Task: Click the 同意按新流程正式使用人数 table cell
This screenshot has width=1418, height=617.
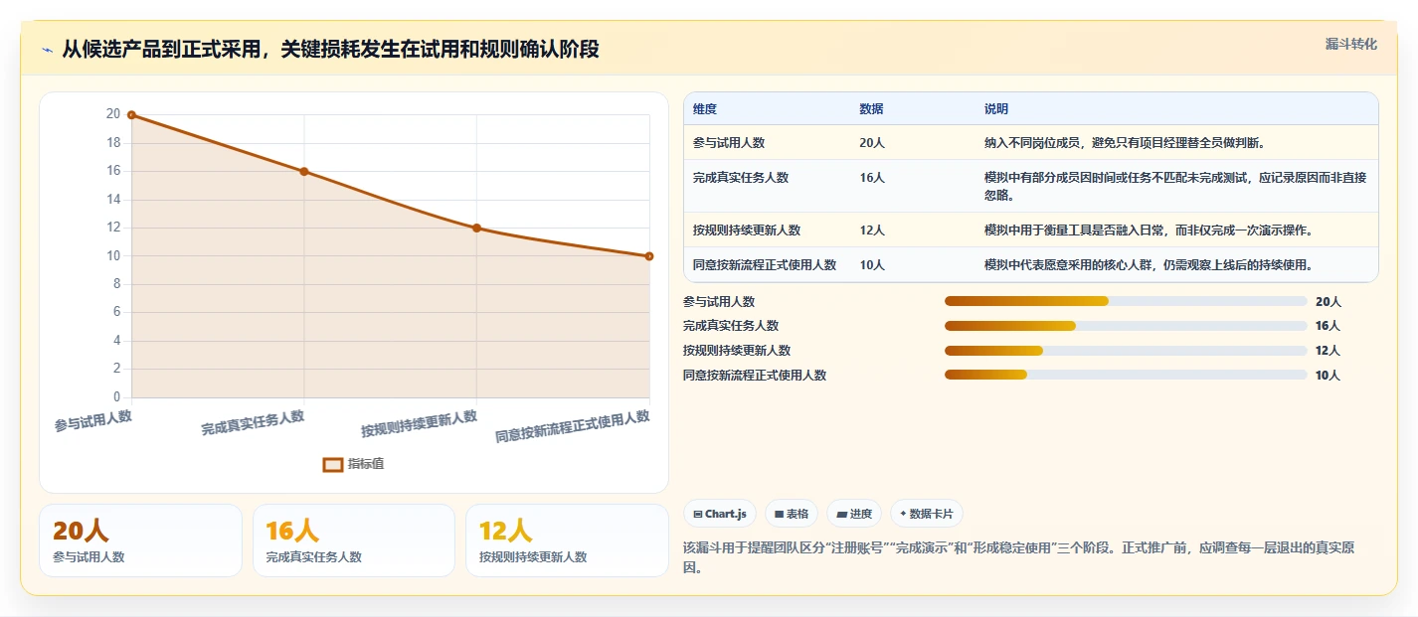Action: coord(765,264)
